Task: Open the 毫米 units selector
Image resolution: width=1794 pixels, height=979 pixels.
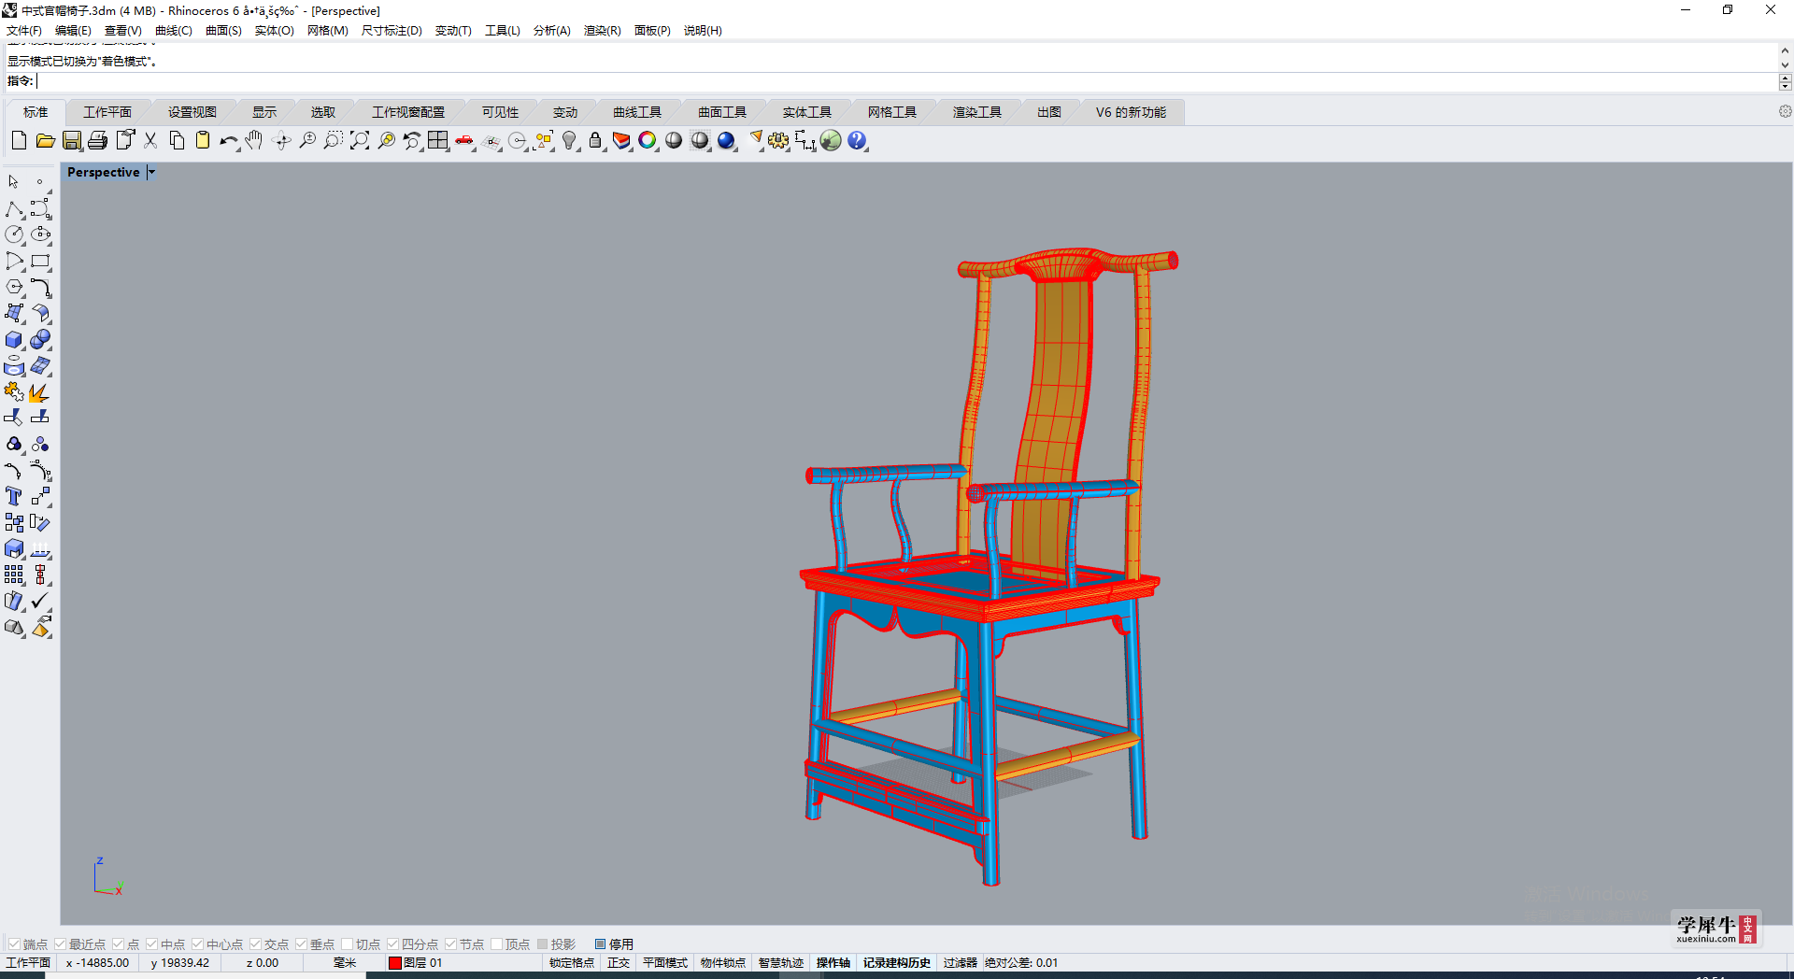Action: click(345, 963)
